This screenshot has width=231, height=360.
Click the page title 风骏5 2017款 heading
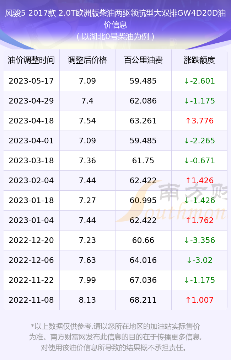[x=116, y=19]
